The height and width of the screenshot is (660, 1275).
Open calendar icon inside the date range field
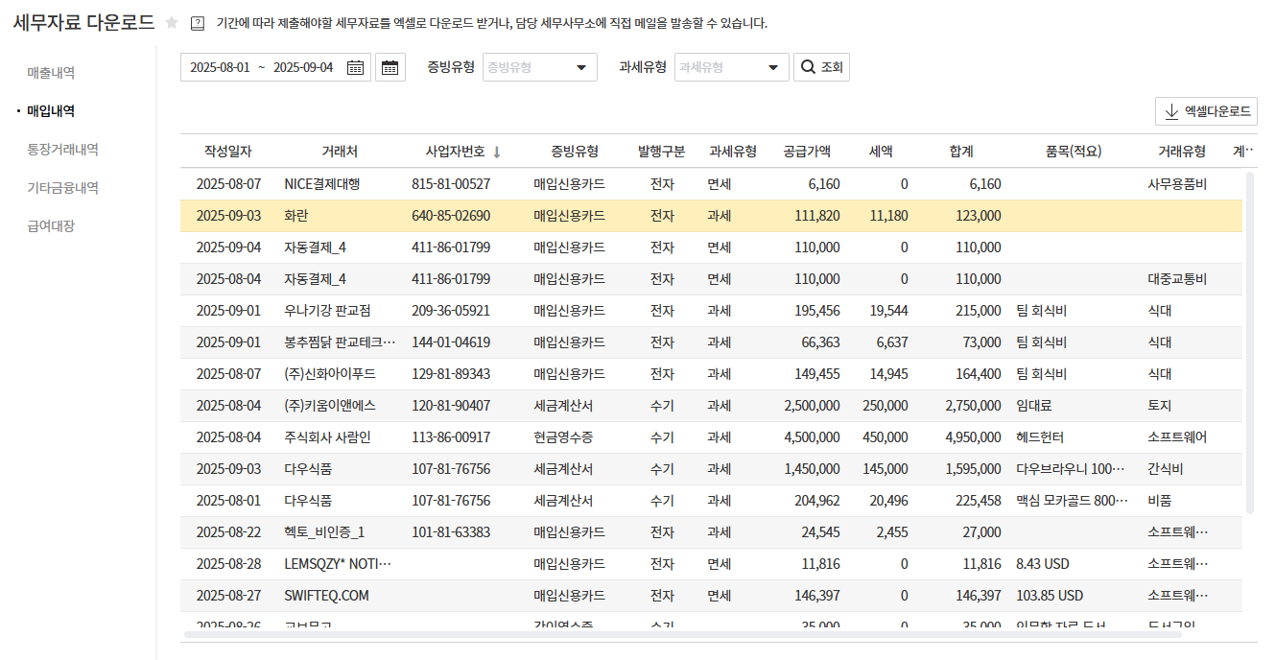click(355, 67)
